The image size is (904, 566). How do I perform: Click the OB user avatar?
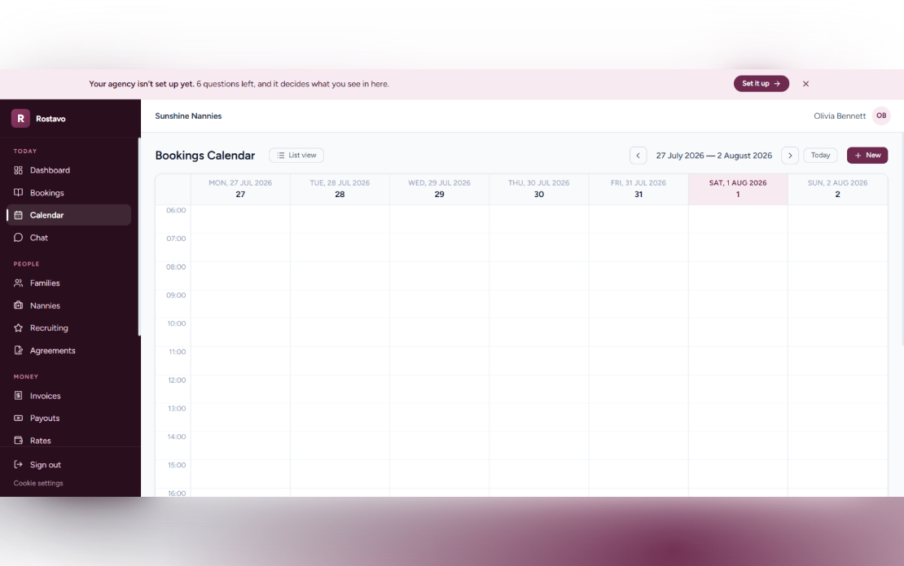click(881, 116)
